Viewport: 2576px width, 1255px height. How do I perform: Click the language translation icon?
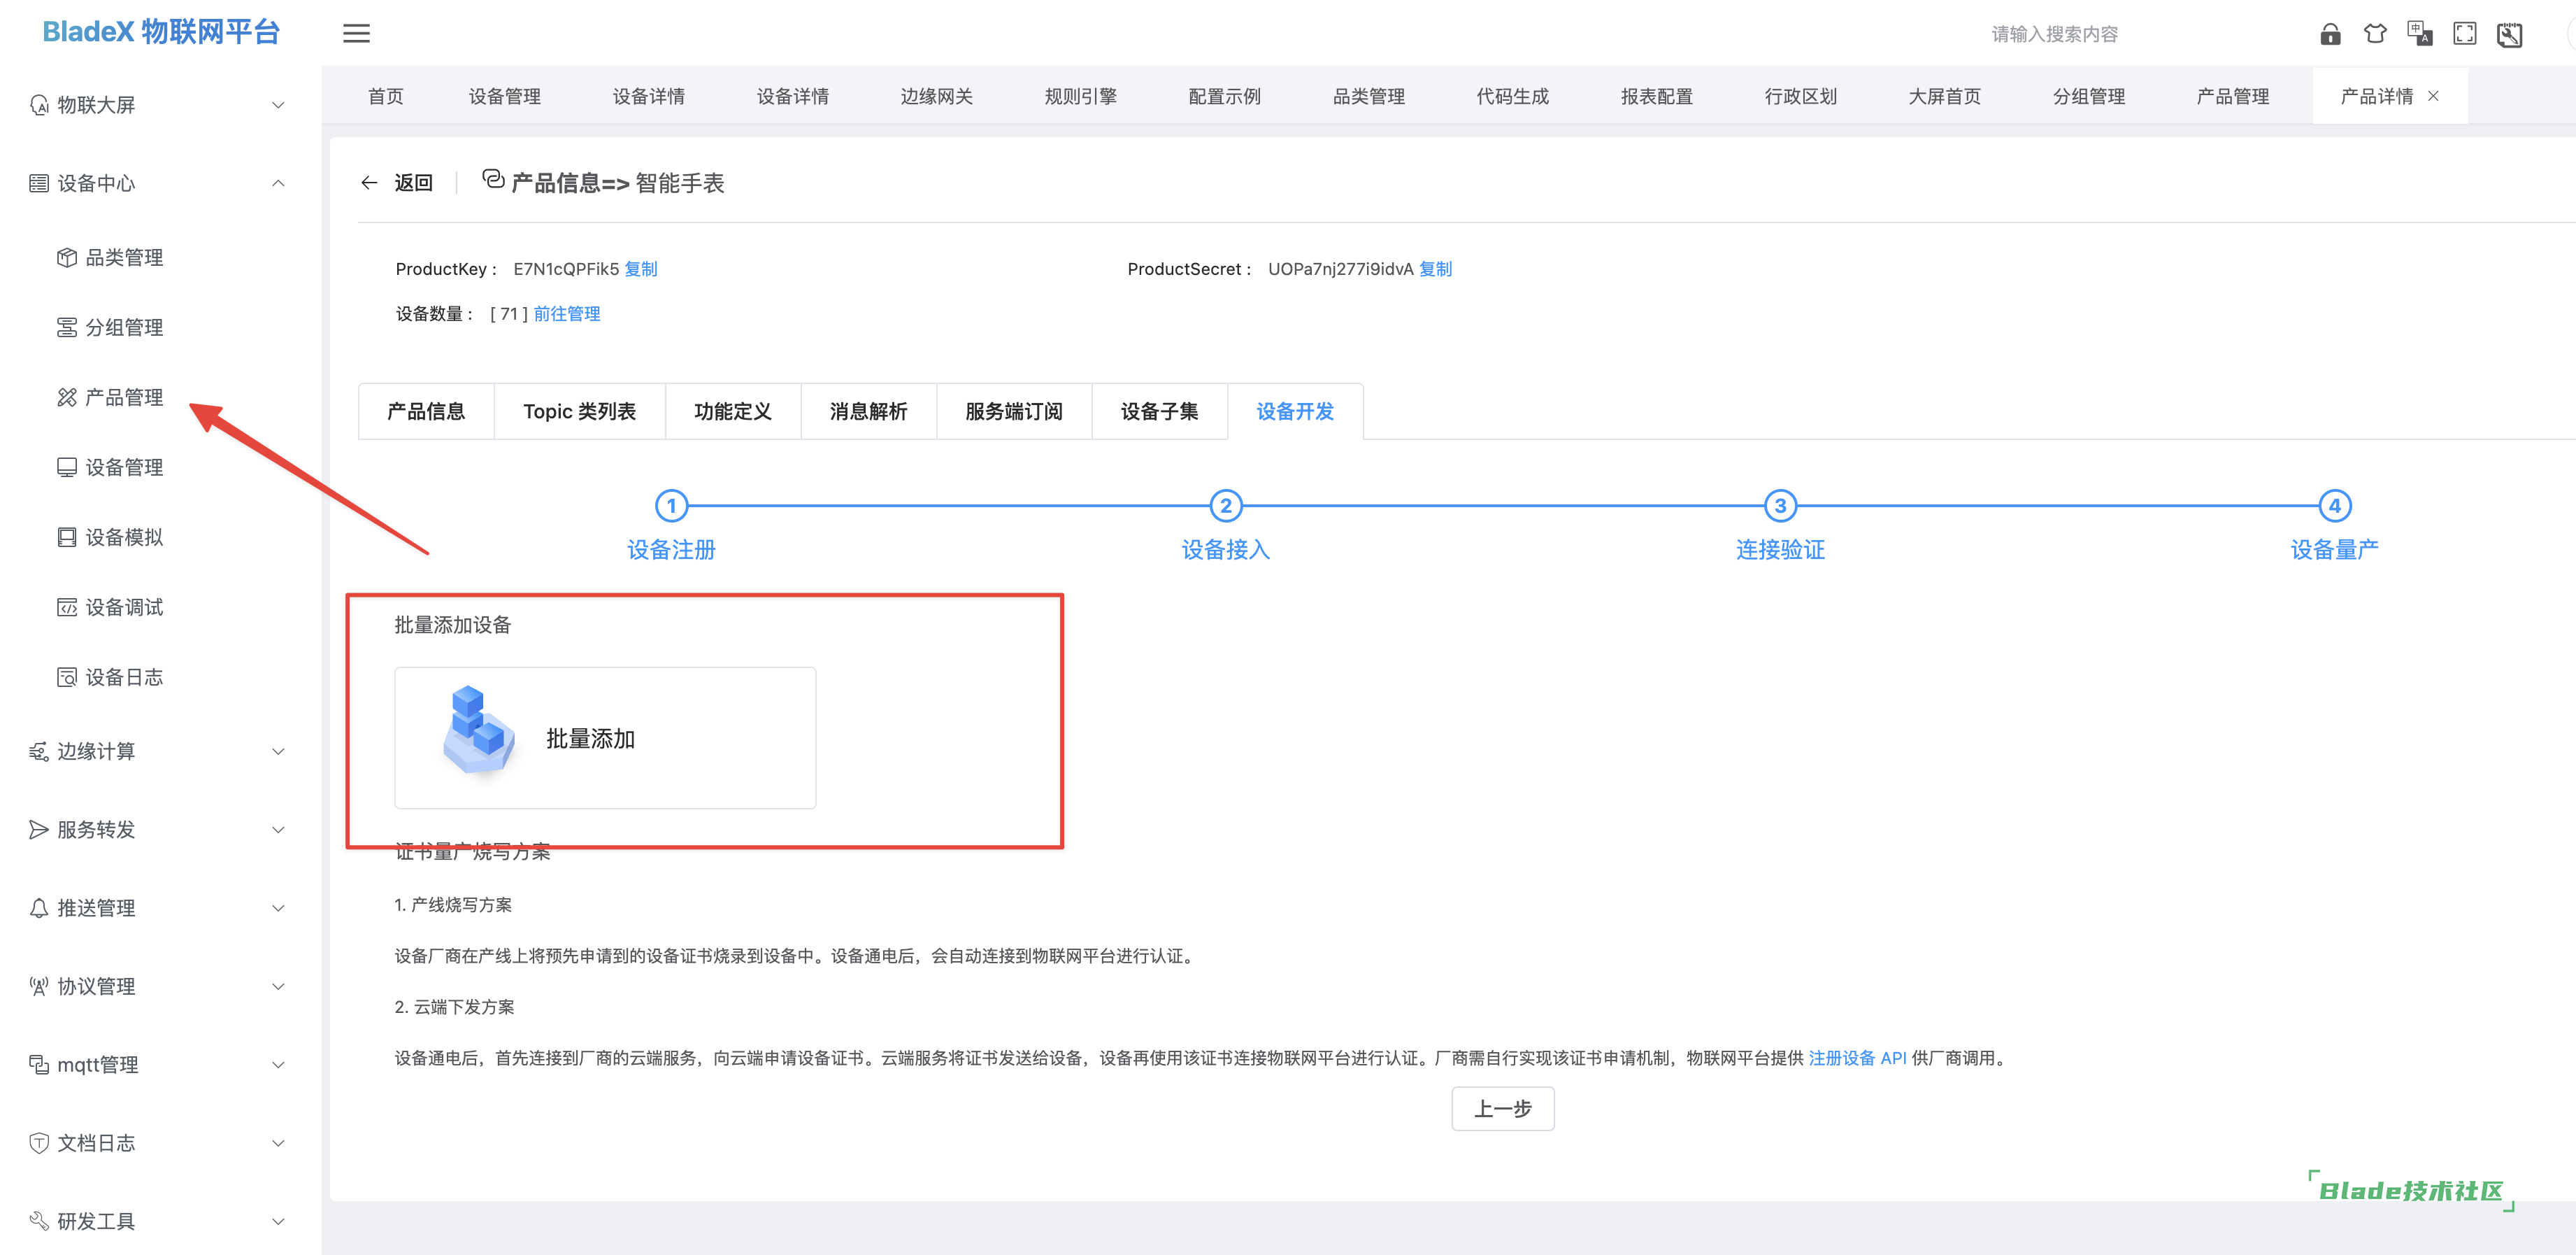coord(2419,34)
